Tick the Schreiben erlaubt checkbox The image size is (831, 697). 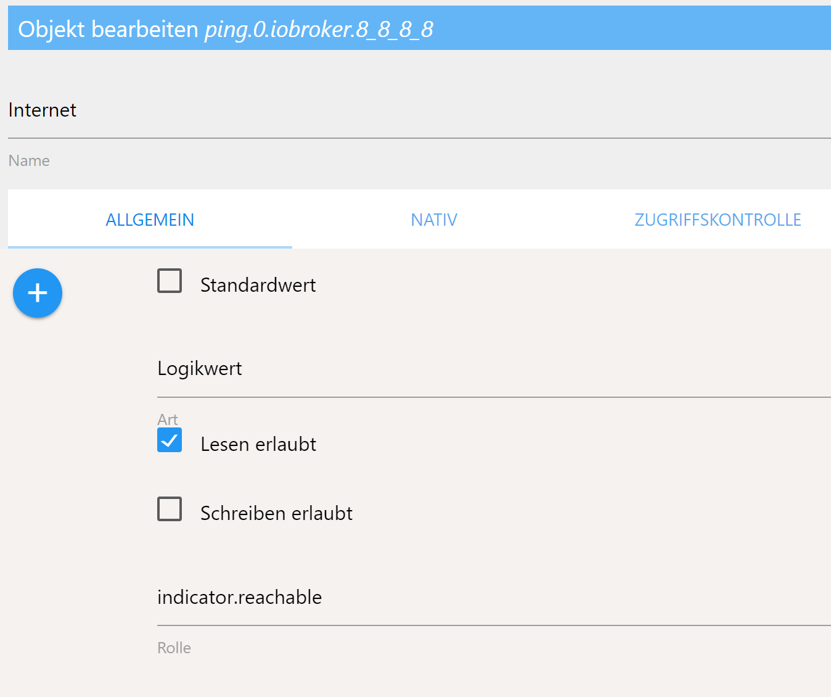[170, 509]
